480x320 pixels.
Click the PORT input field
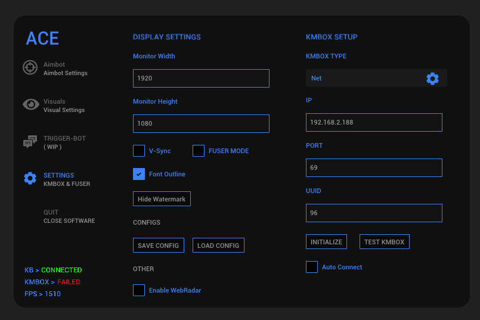tap(374, 167)
